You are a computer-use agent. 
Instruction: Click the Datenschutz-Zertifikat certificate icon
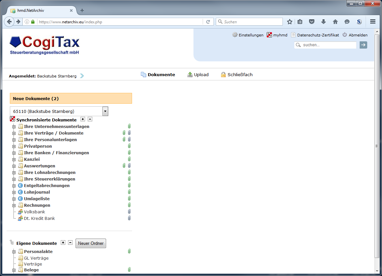point(294,34)
